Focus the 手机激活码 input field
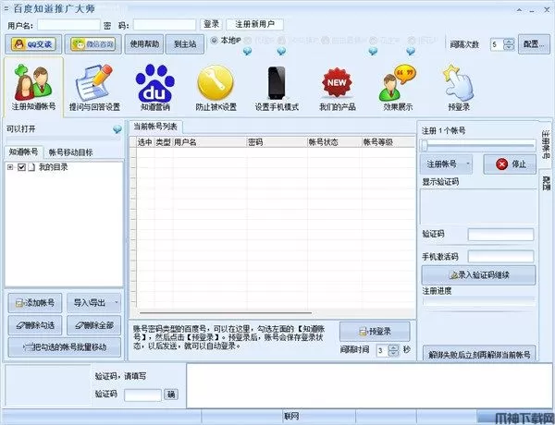The image size is (555, 425). 500,256
